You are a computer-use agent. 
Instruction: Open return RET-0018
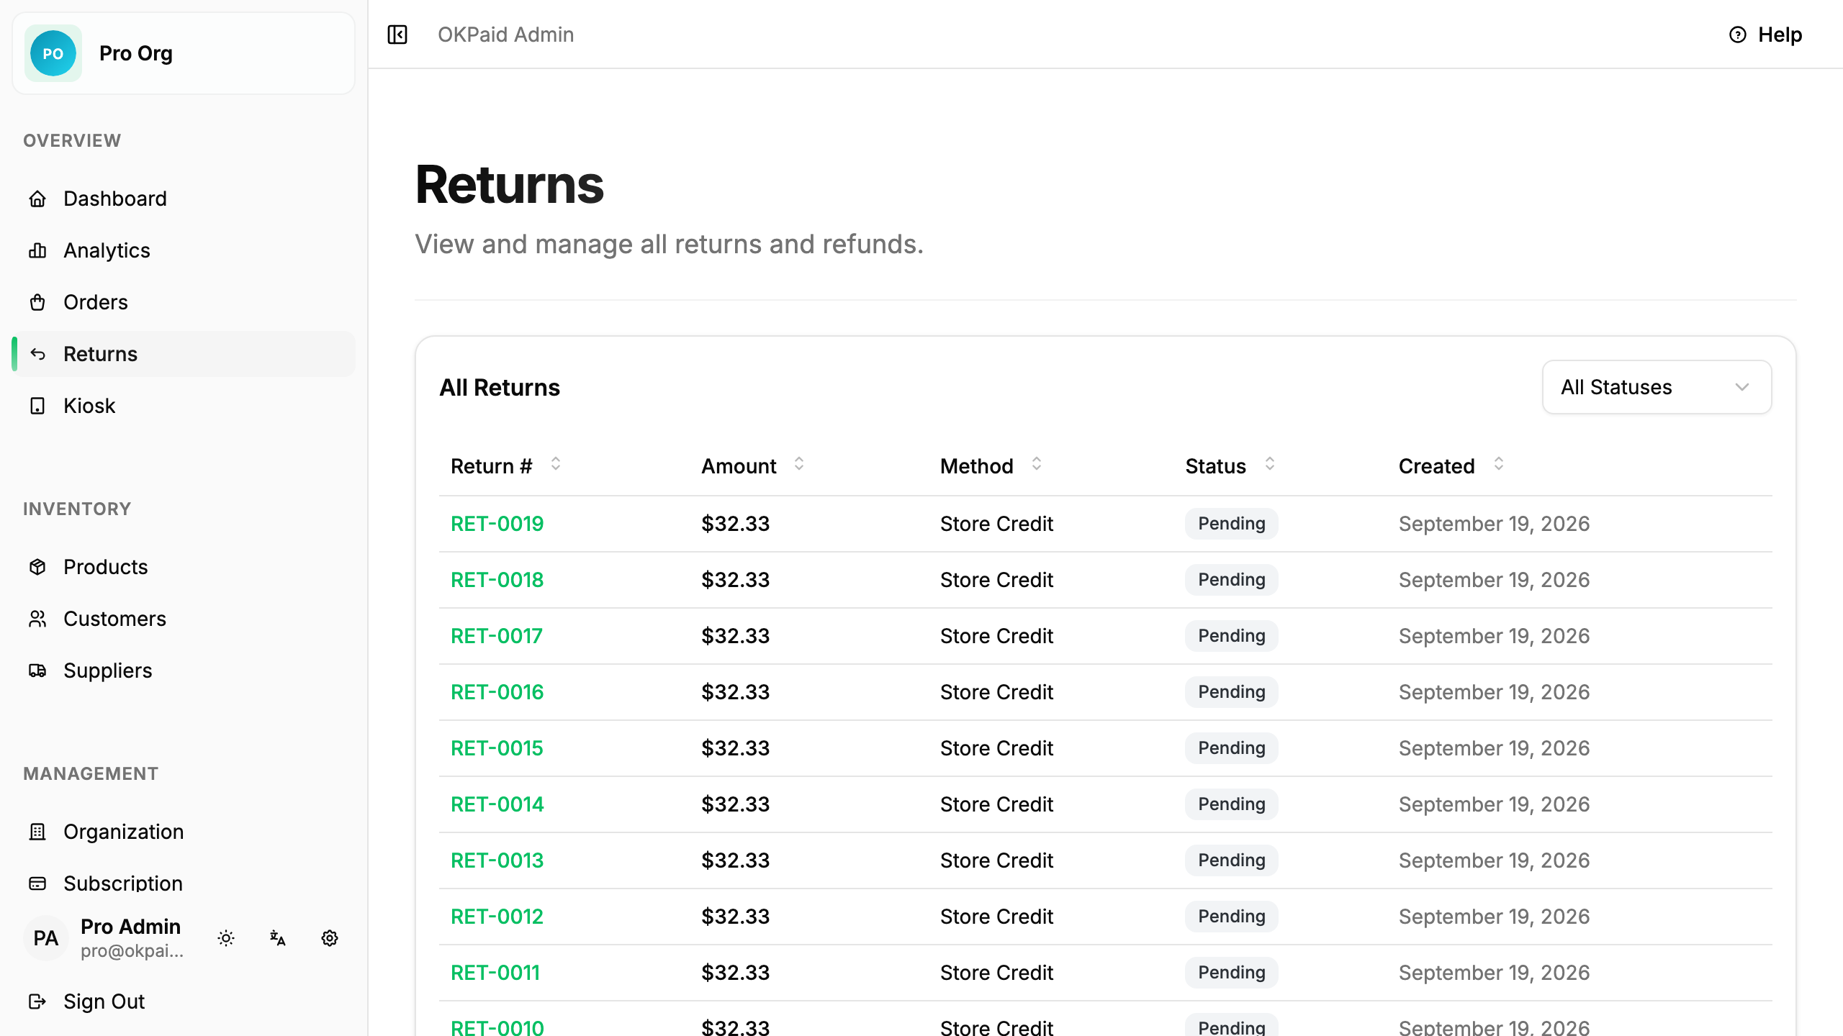pos(497,580)
